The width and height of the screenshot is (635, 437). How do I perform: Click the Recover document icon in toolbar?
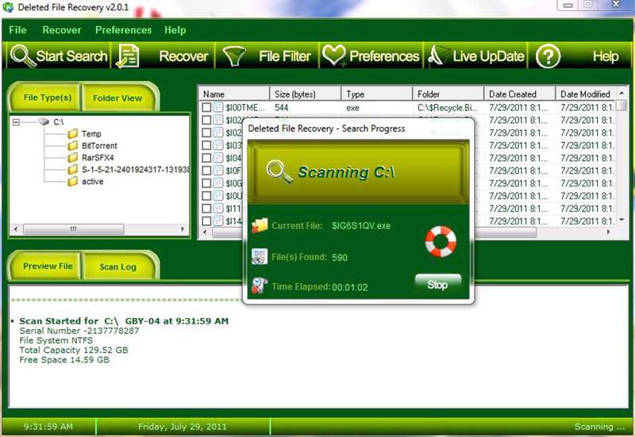pyautogui.click(x=127, y=56)
